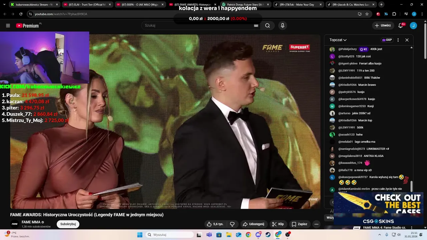
Task: Expand the Topczat chat mode dropdown
Action: tap(338, 40)
